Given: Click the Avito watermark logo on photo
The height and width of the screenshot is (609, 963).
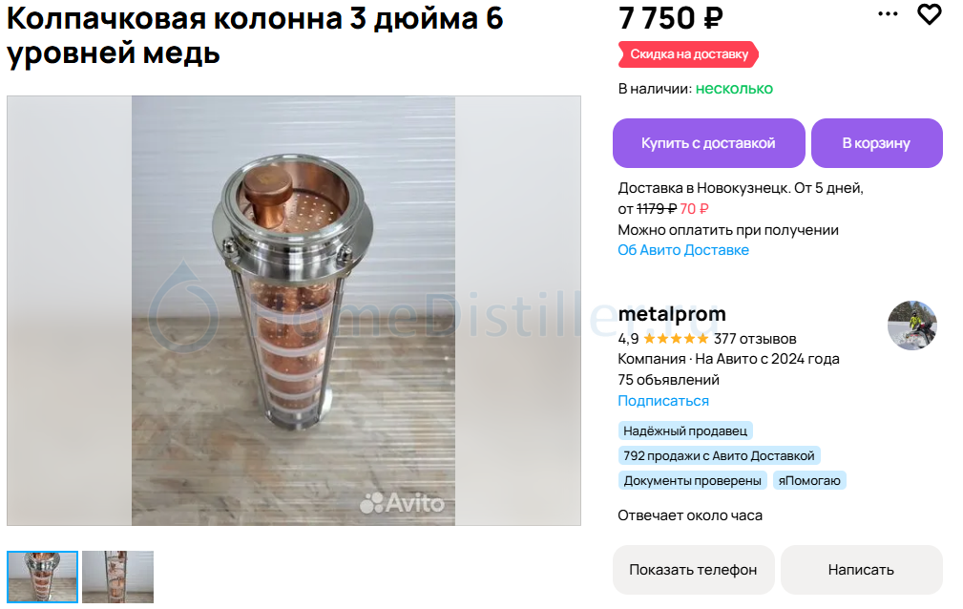Looking at the screenshot, I should coord(402,503).
